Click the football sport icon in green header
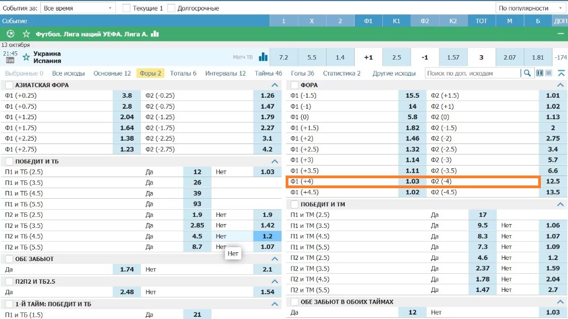 (10, 34)
